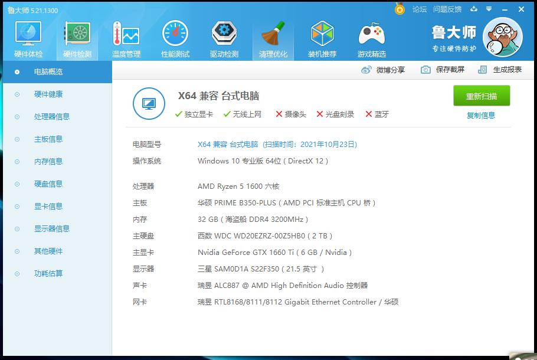Click the X64 兼容 台式电脑 model link
Image resolution: width=537 pixels, height=360 pixels.
click(277, 145)
